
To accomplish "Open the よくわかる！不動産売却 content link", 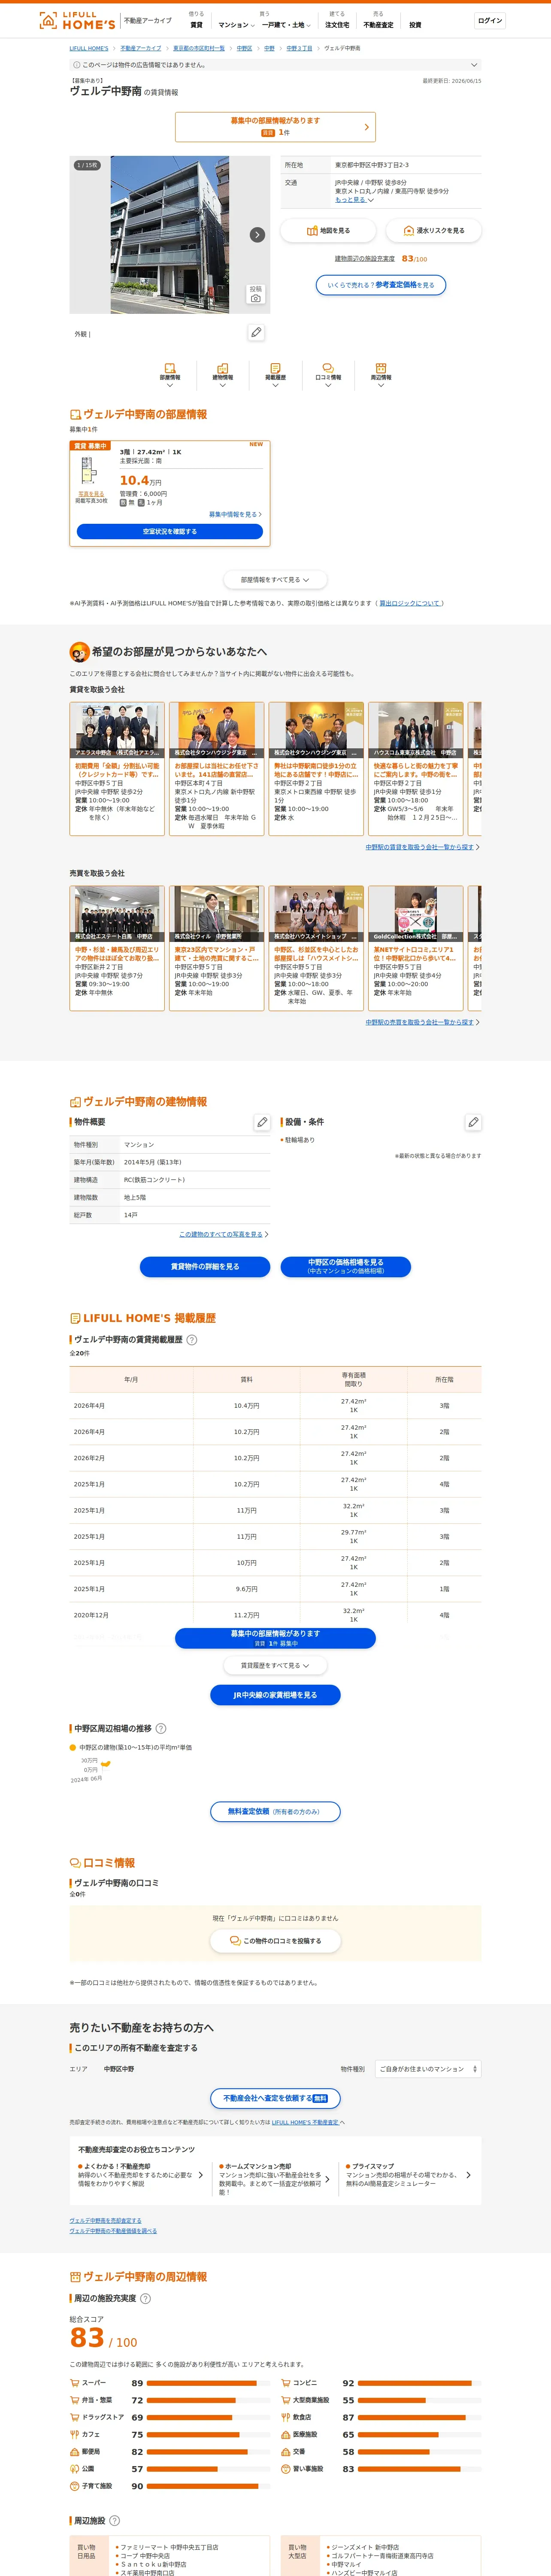I will tap(141, 2175).
